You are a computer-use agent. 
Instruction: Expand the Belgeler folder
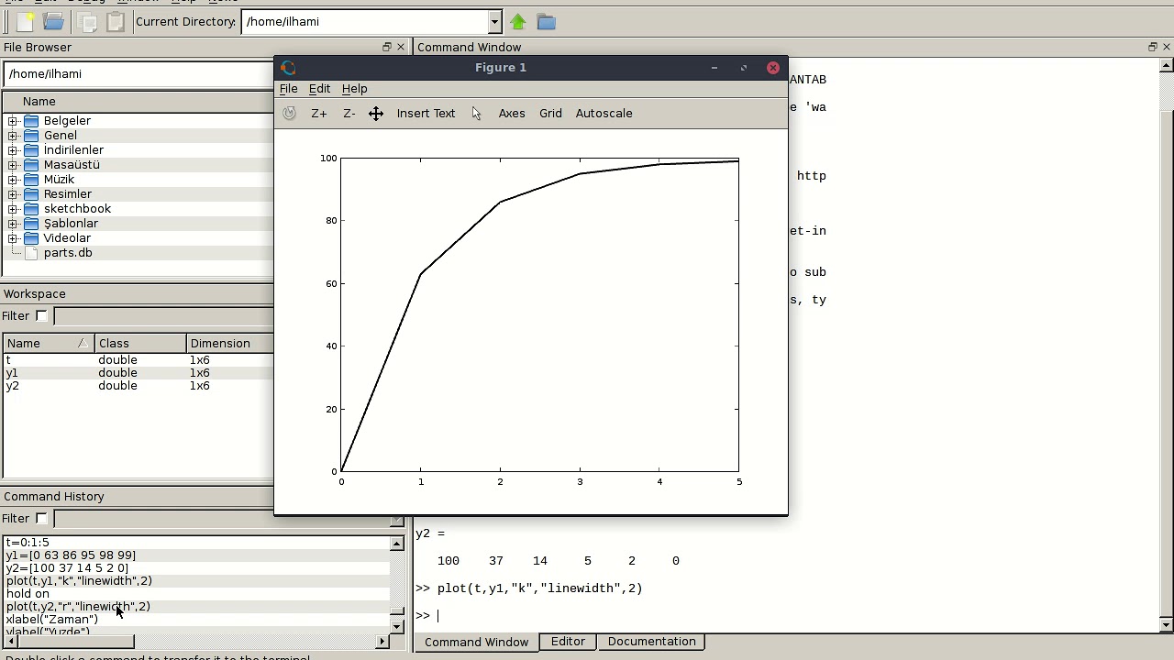13,121
